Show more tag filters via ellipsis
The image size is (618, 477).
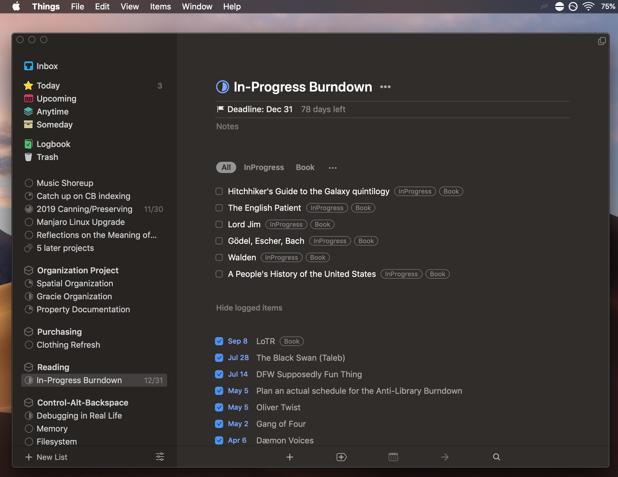333,168
